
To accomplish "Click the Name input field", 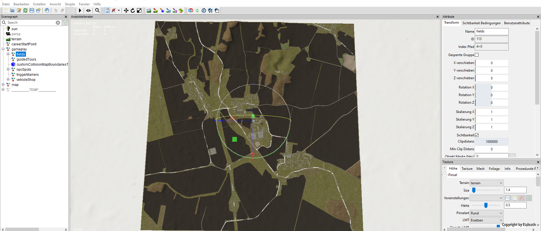I will point(492,32).
